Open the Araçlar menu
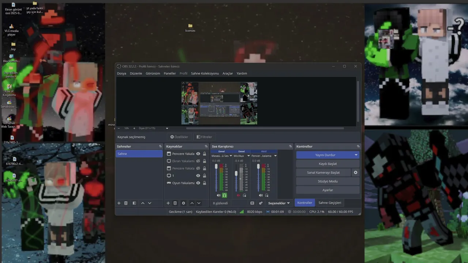 click(227, 73)
